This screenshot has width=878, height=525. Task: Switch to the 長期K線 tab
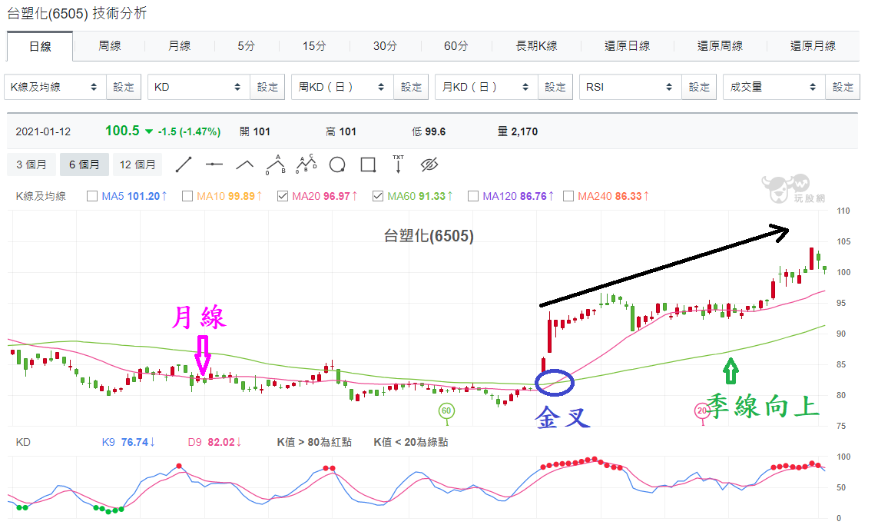(536, 46)
